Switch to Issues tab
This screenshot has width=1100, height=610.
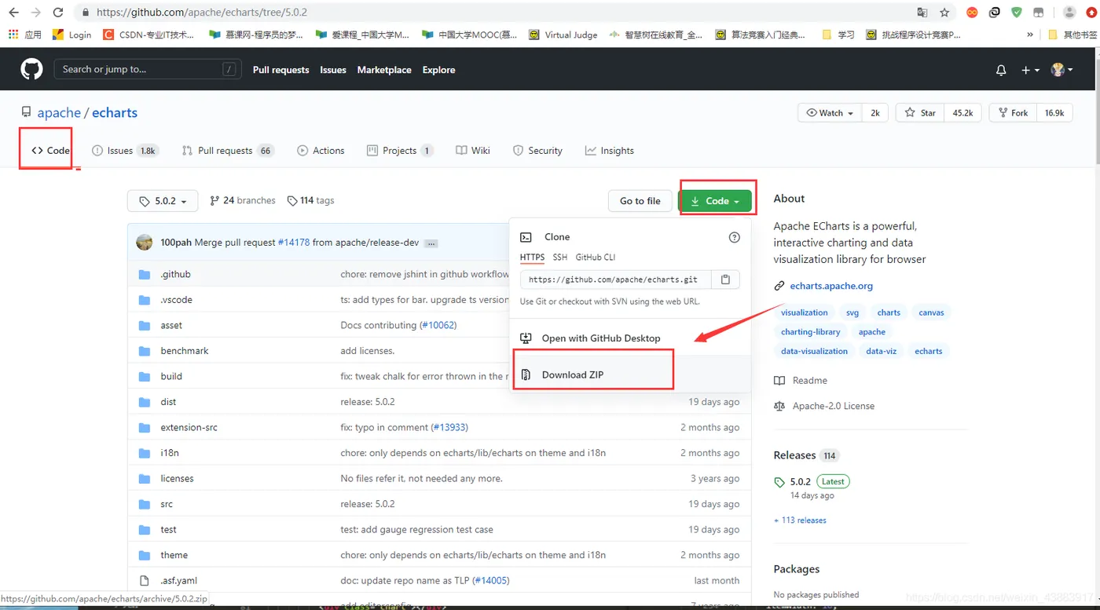coord(125,151)
